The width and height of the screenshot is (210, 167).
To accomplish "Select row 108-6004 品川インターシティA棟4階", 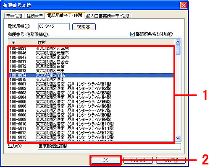I will coord(91,98).
